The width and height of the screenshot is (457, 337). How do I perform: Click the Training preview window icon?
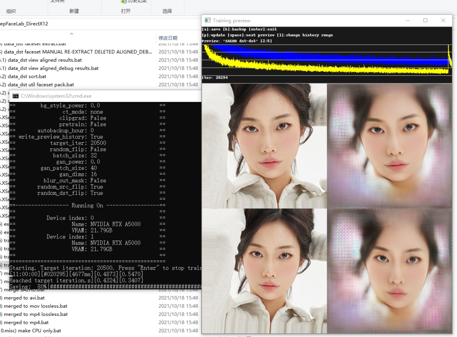(x=207, y=20)
